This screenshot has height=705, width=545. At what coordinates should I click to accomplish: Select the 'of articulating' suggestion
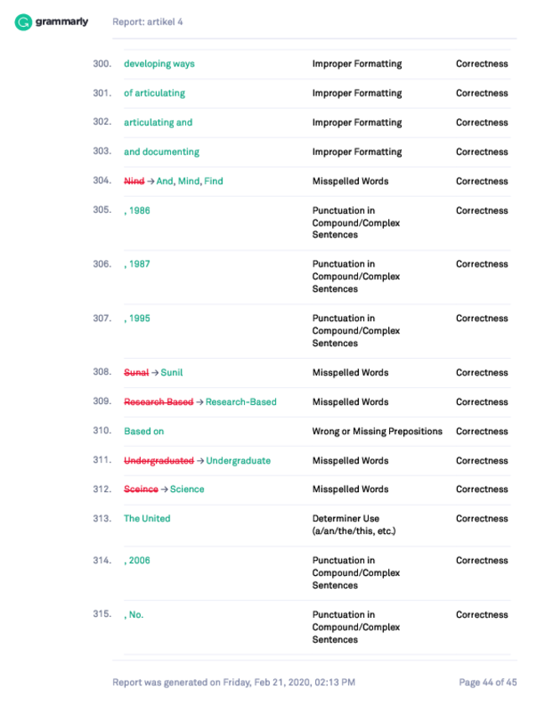154,93
